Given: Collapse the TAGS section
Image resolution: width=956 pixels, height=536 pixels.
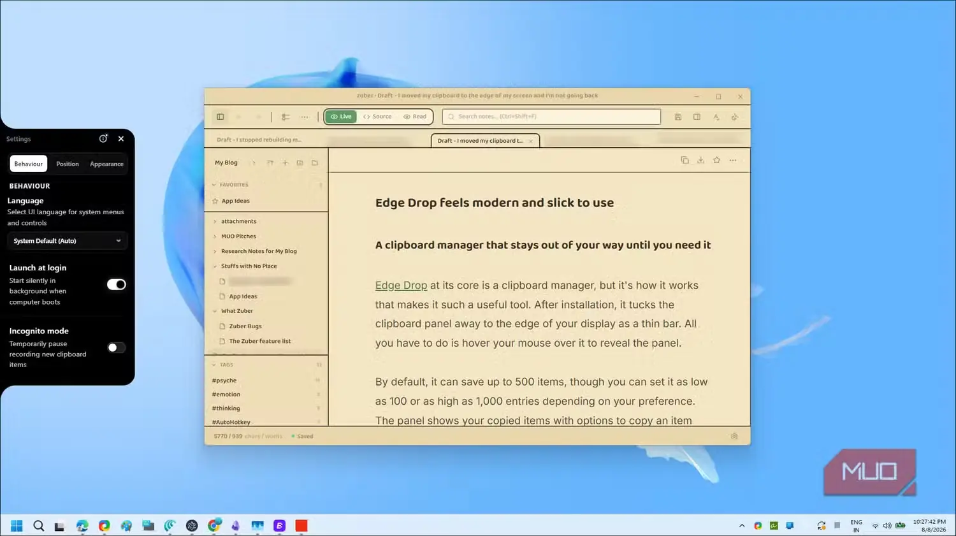Looking at the screenshot, I should click(214, 365).
